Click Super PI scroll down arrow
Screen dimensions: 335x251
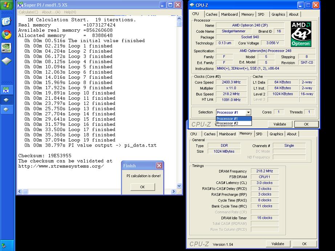[x=179, y=186]
